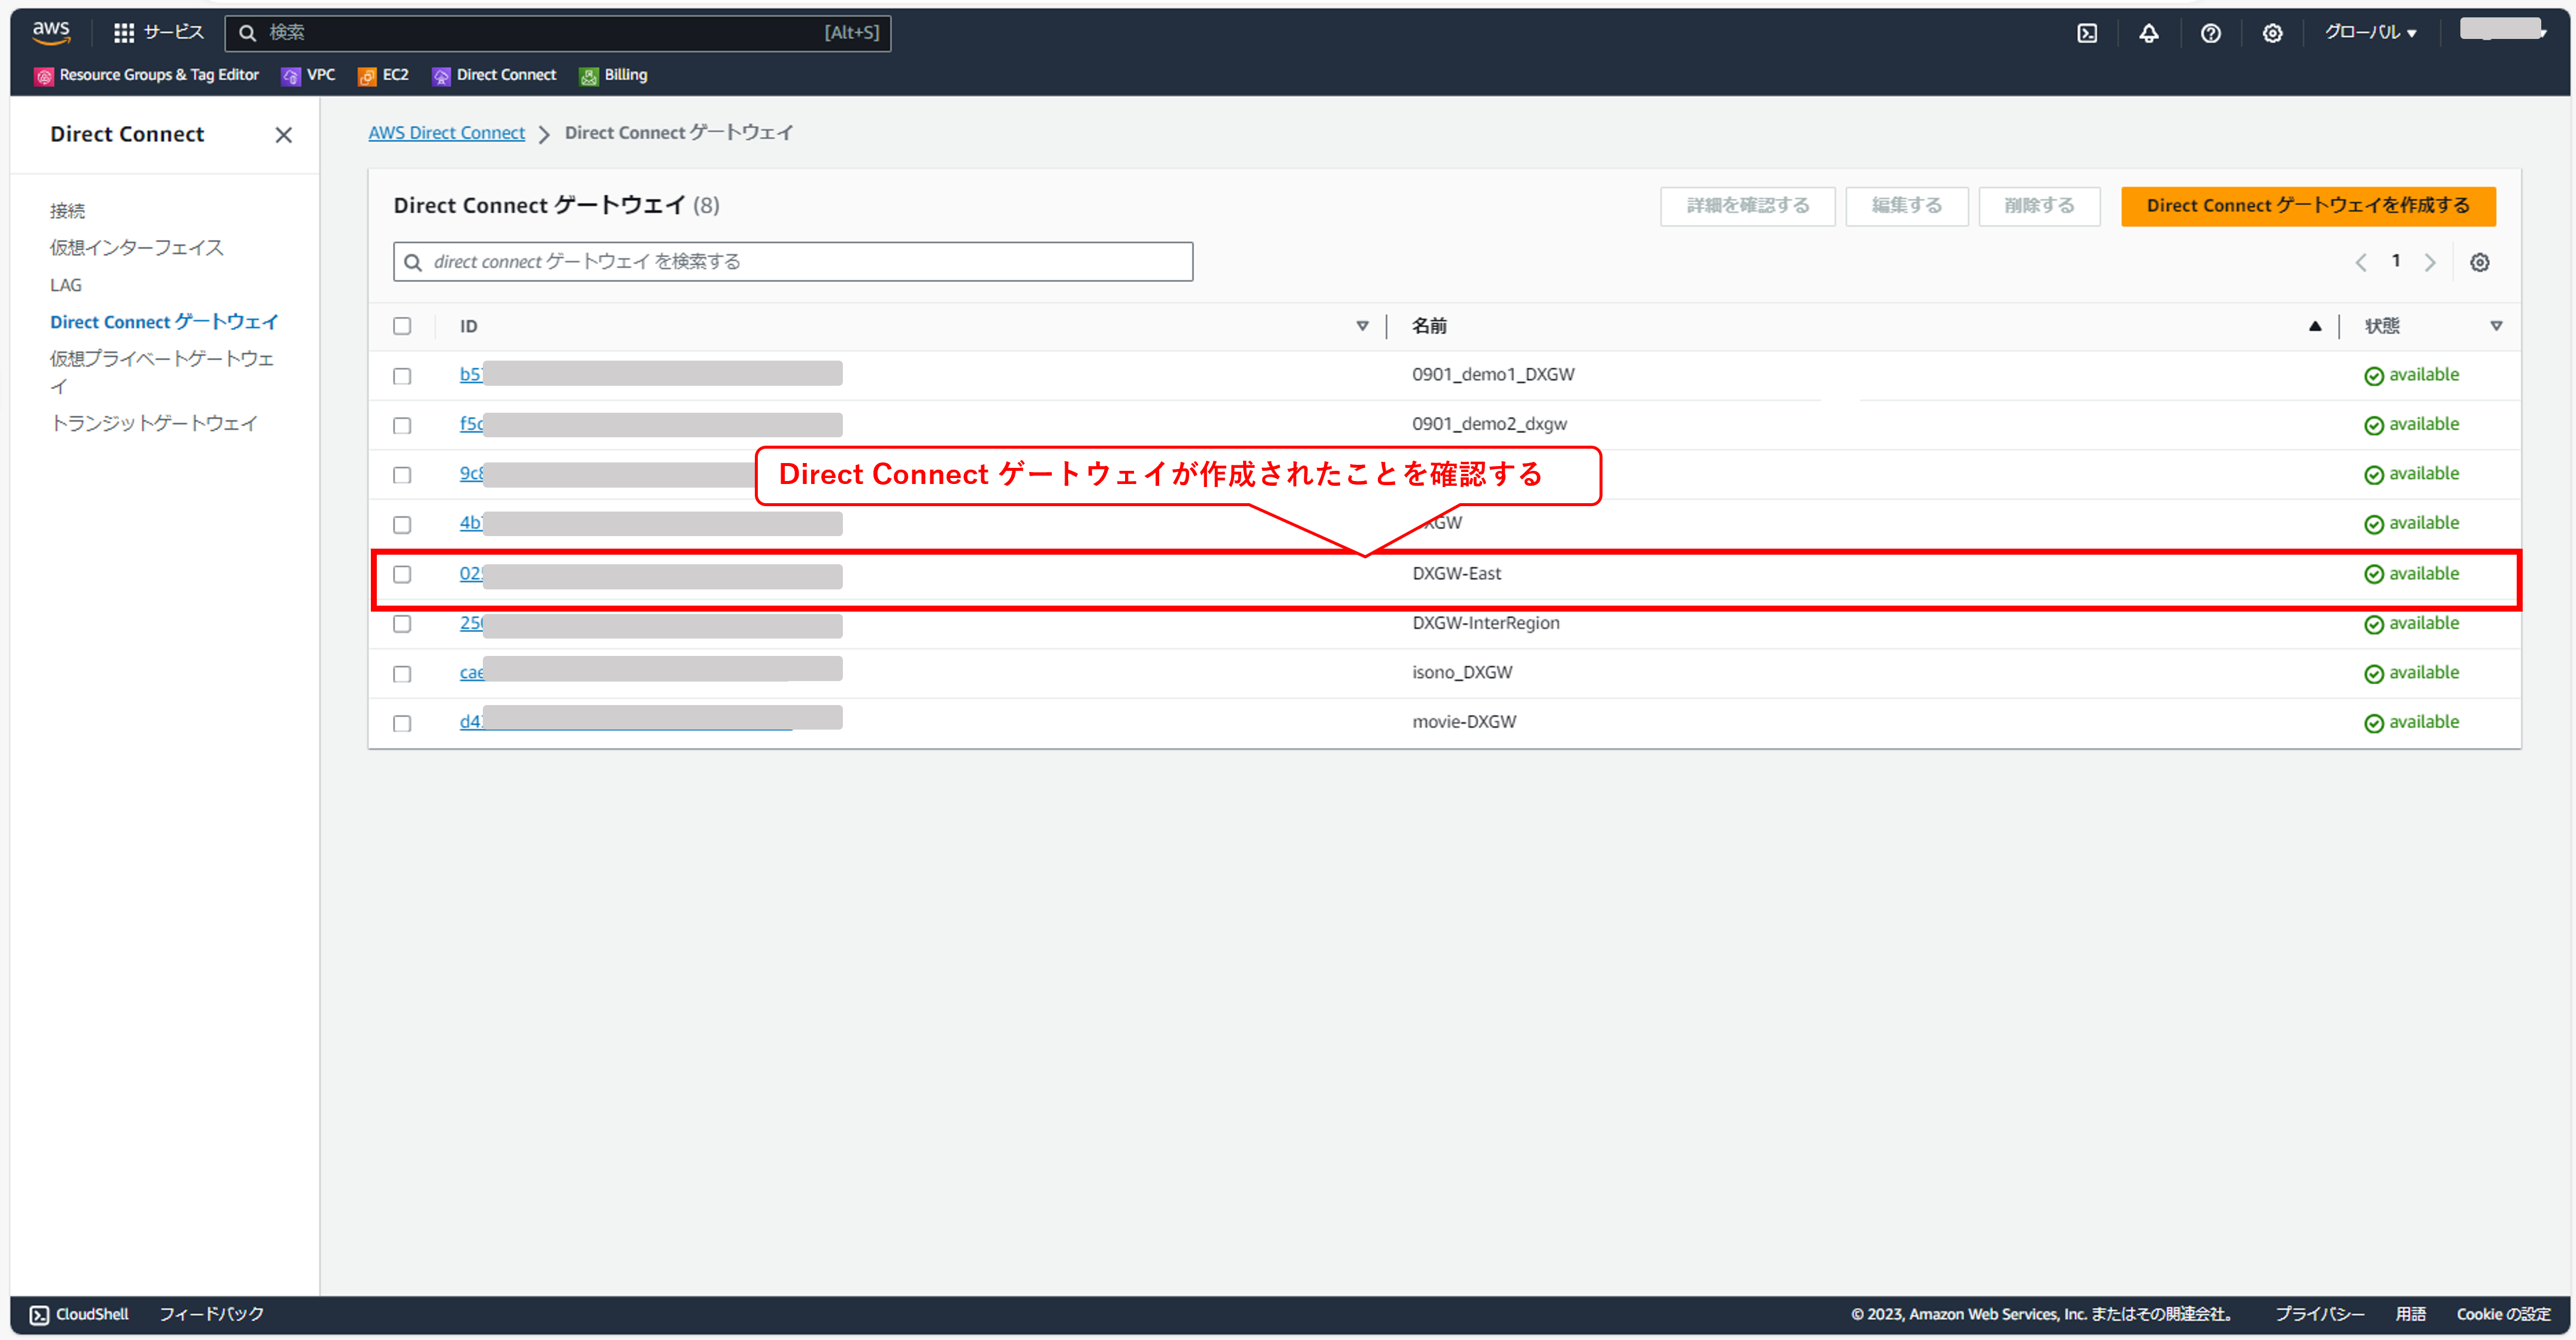This screenshot has width=2576, height=1340.
Task: Open the Billing favorites shortcut
Action: click(x=613, y=75)
